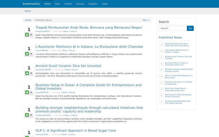Viewport: 219px width, 137px height.
Task: Downvote L'Assistente Telefonico AI story
Action: (31, 54)
